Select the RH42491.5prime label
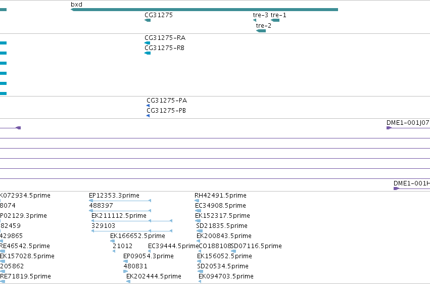This screenshot has width=430, height=284. tap(220, 196)
